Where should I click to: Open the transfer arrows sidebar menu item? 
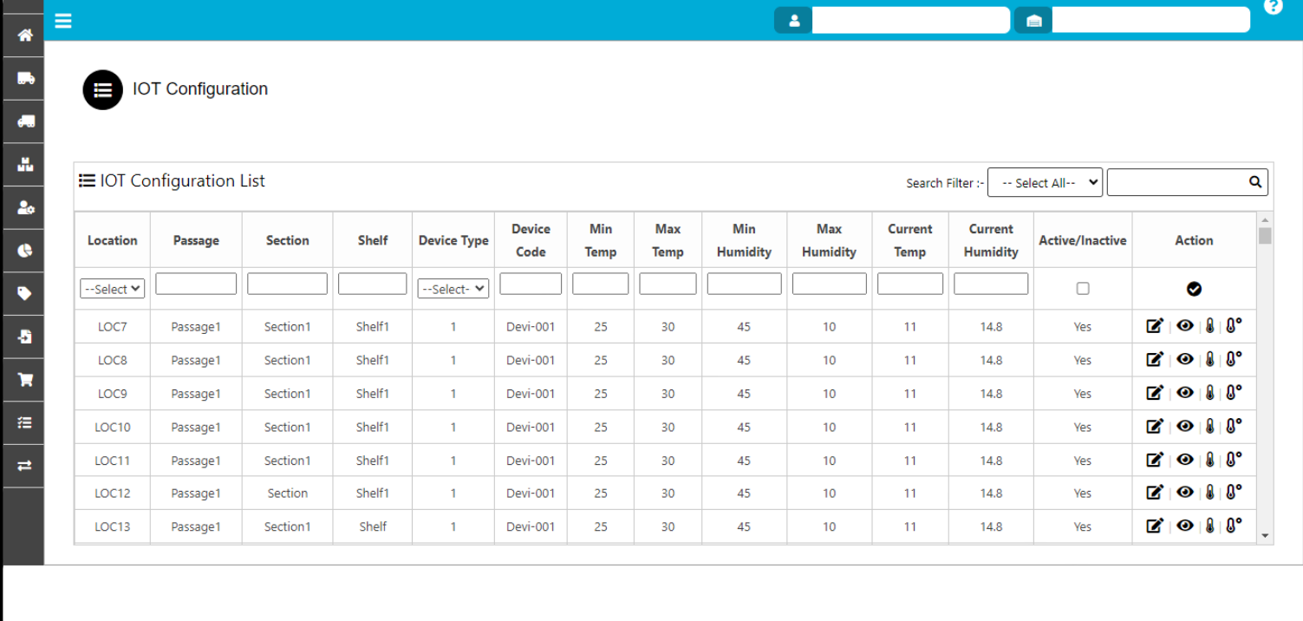pyautogui.click(x=25, y=466)
